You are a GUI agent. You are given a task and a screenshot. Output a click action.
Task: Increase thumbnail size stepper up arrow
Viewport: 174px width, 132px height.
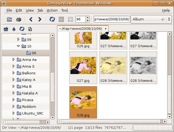pyautogui.click(x=88, y=18)
